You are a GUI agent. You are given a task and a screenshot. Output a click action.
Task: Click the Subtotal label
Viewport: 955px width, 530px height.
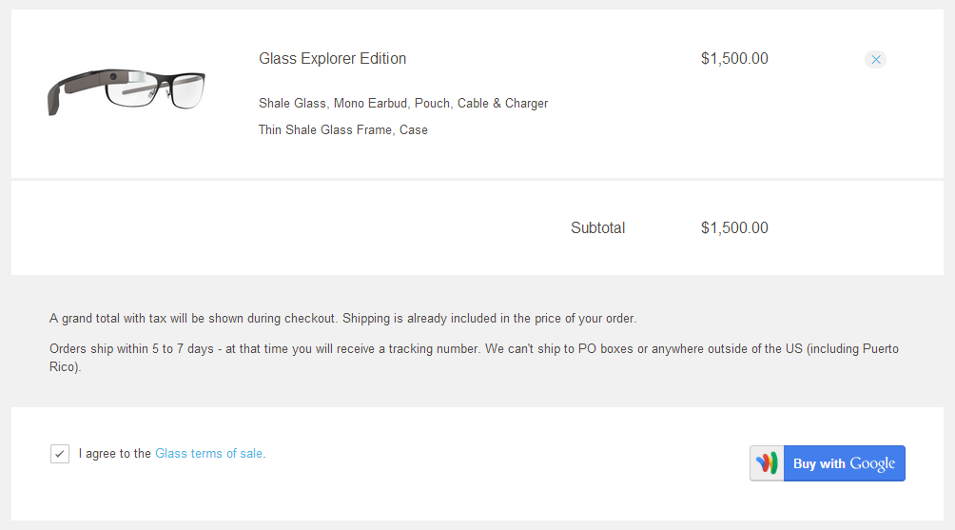(598, 227)
